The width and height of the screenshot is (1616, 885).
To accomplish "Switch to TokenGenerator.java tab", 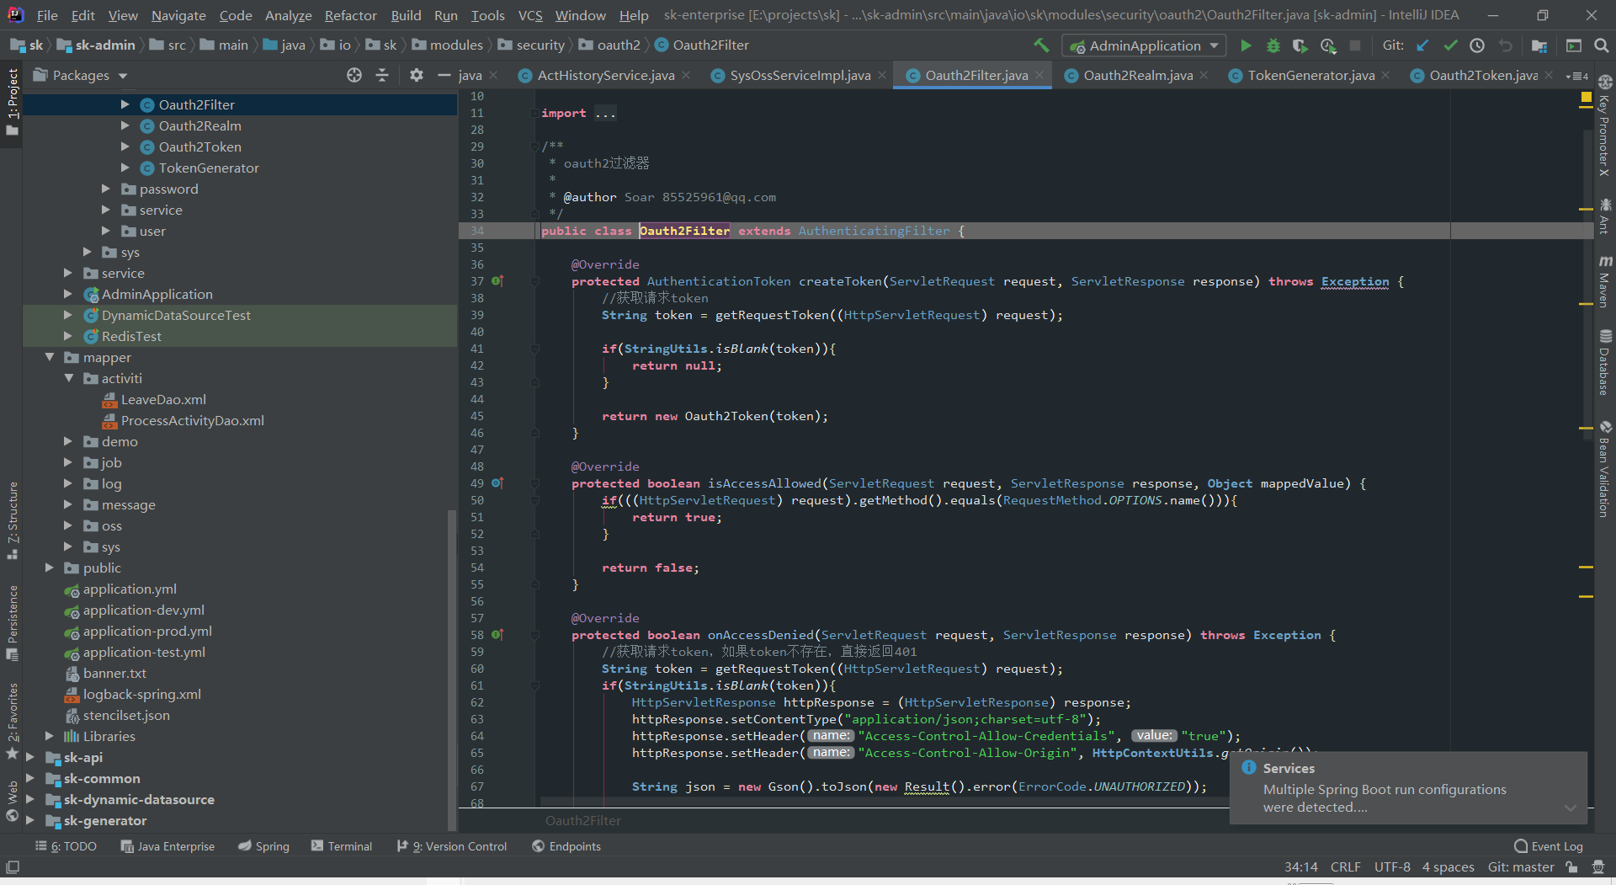I will pyautogui.click(x=1310, y=75).
